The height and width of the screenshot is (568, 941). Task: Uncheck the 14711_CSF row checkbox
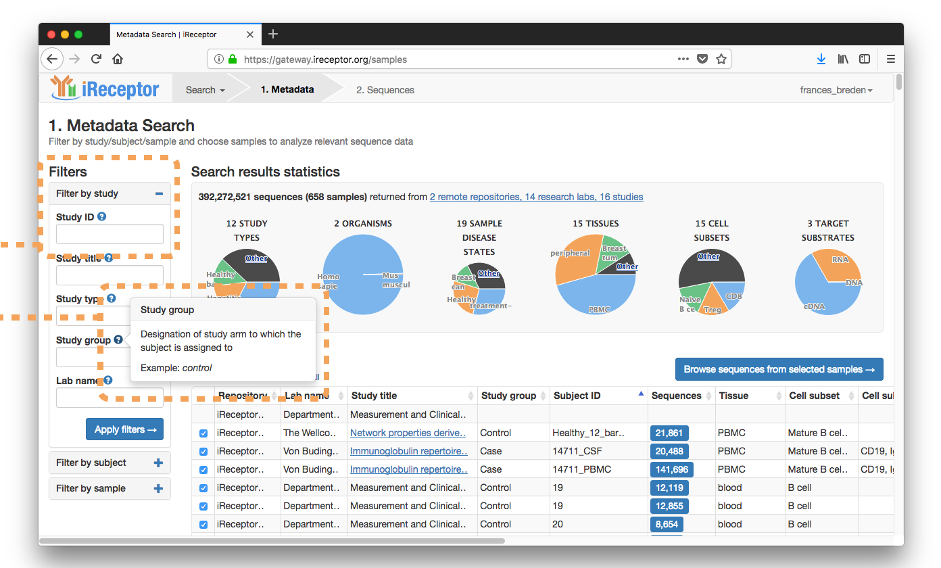(203, 451)
